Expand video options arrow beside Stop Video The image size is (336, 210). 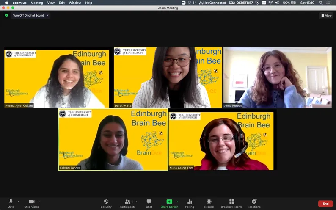39,202
